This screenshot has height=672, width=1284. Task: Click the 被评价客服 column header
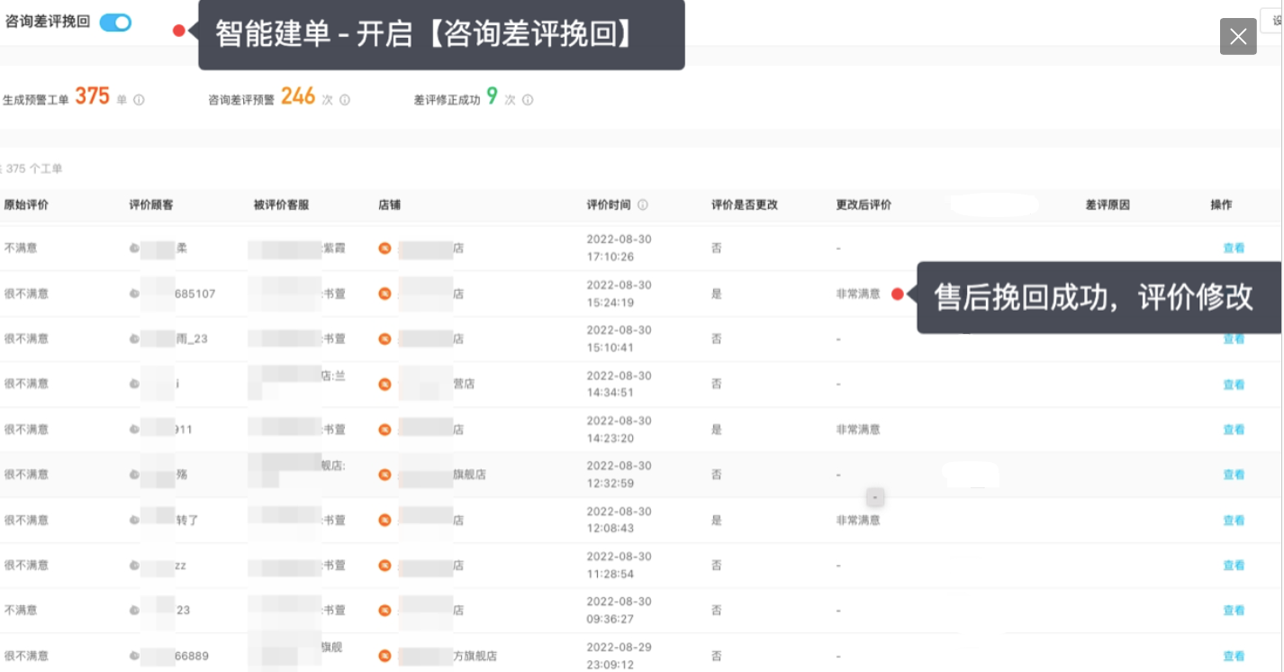point(282,205)
